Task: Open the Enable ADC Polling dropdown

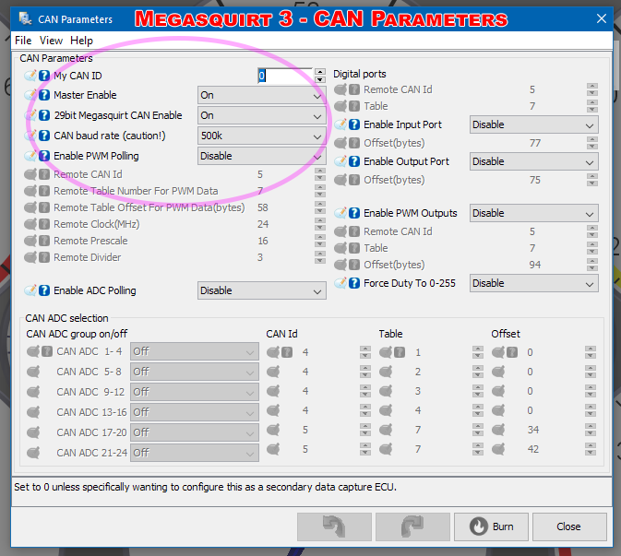Action: click(x=262, y=290)
